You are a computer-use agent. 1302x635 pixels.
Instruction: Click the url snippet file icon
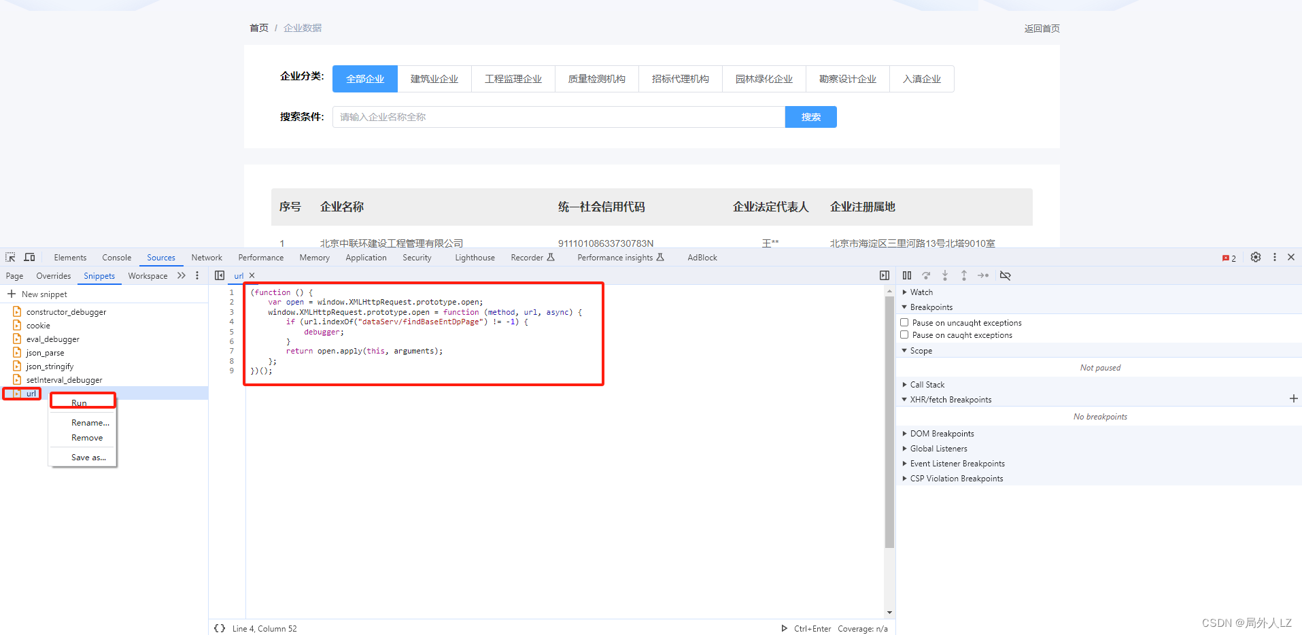point(17,394)
